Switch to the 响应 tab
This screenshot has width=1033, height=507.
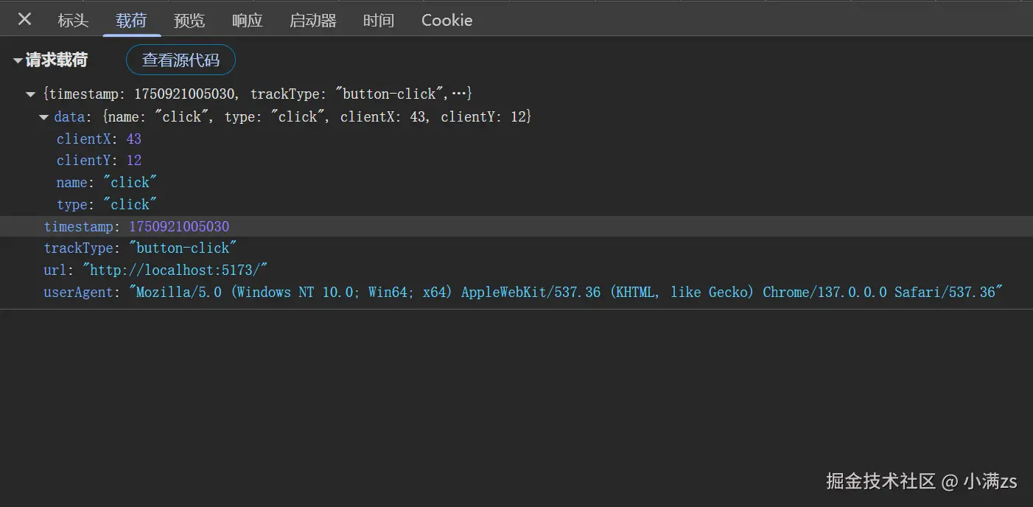coord(248,21)
